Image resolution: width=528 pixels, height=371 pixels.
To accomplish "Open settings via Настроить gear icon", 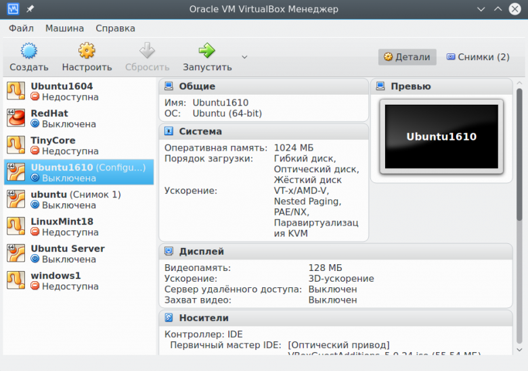I will tap(87, 51).
